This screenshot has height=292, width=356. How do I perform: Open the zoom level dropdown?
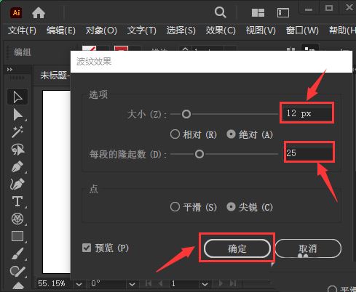coord(79,284)
